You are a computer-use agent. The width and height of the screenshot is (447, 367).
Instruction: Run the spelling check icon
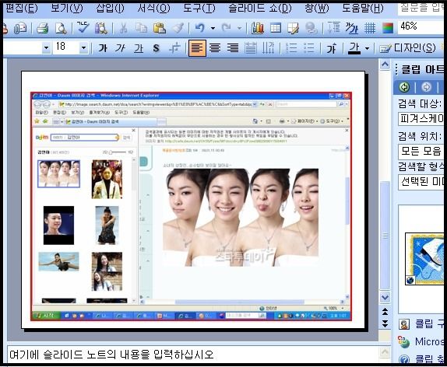point(83,28)
